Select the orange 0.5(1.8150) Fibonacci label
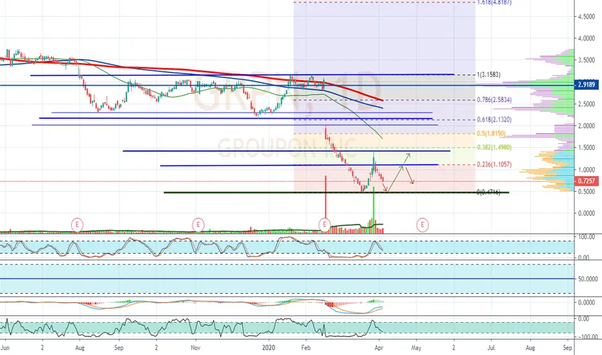Screen dimensions: 602x355 [491, 134]
